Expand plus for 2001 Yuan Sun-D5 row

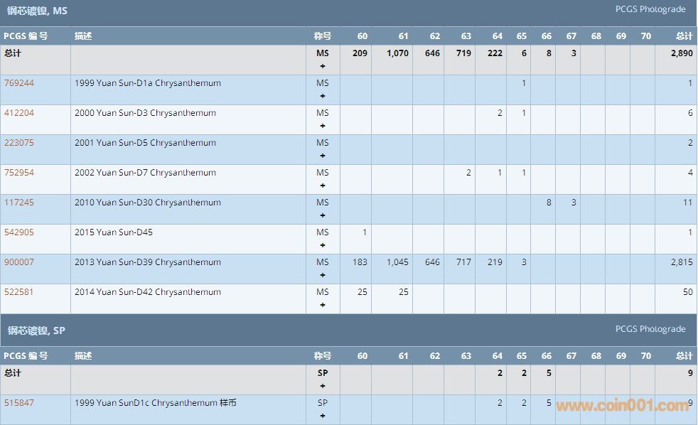point(323,156)
